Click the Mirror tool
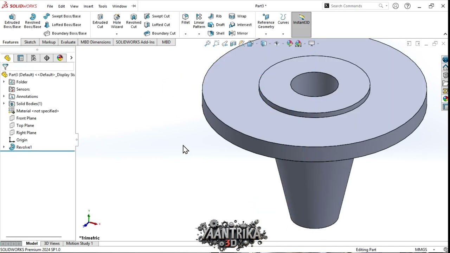This screenshot has width=450, height=253. click(238, 33)
